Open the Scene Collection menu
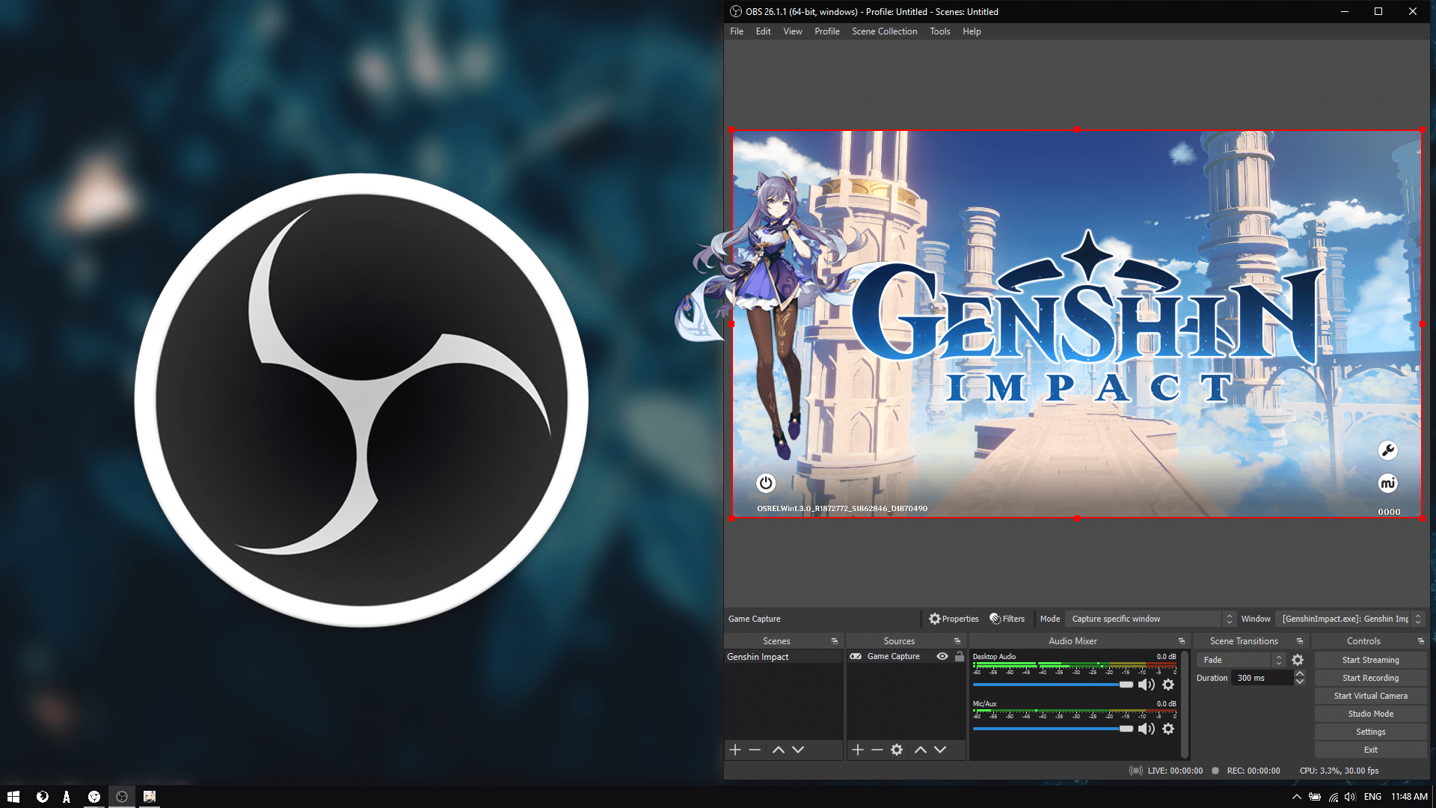Image resolution: width=1436 pixels, height=808 pixels. click(x=885, y=31)
